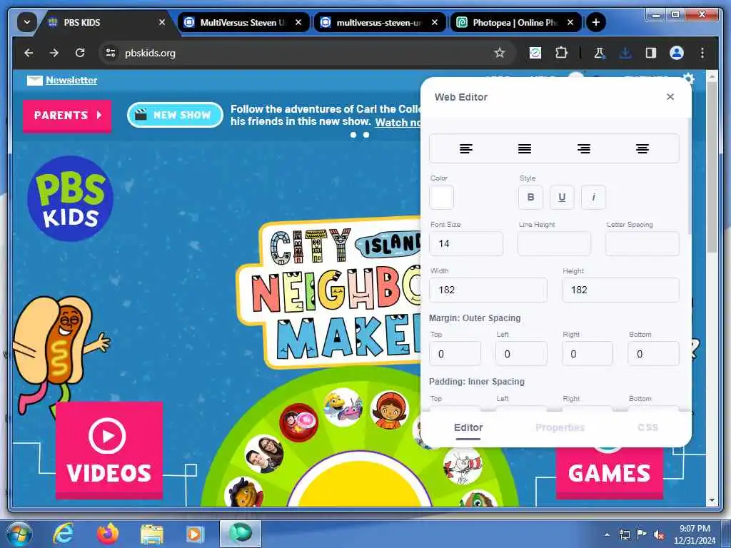Click the pbskids.org address bar

pos(308,53)
